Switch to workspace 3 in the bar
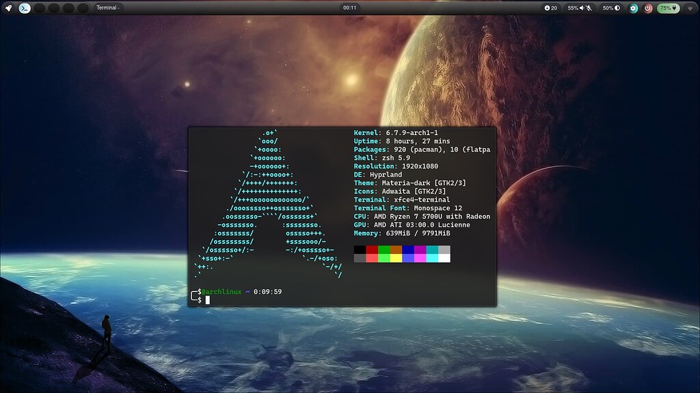The image size is (700, 393). pos(54,8)
